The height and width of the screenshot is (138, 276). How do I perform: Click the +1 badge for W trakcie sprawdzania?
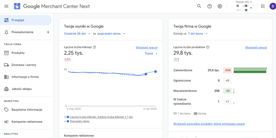(x=228, y=102)
